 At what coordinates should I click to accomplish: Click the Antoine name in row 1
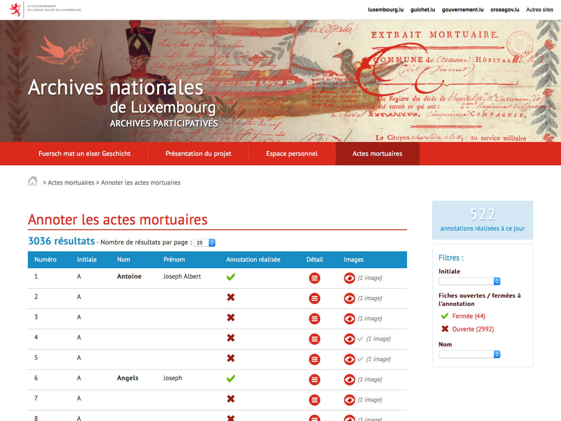tap(129, 276)
